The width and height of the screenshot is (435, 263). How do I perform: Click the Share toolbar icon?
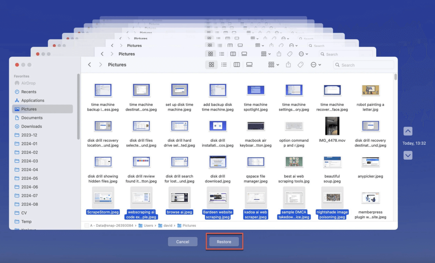point(288,65)
